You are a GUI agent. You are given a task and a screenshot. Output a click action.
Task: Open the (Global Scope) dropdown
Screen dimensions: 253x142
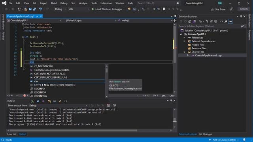click(91, 21)
